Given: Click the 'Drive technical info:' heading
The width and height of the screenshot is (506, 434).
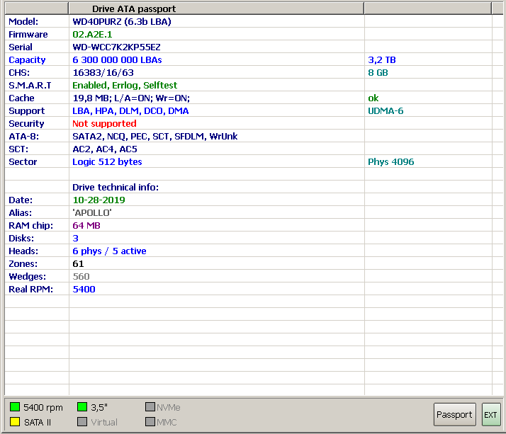Looking at the screenshot, I should click(116, 188).
